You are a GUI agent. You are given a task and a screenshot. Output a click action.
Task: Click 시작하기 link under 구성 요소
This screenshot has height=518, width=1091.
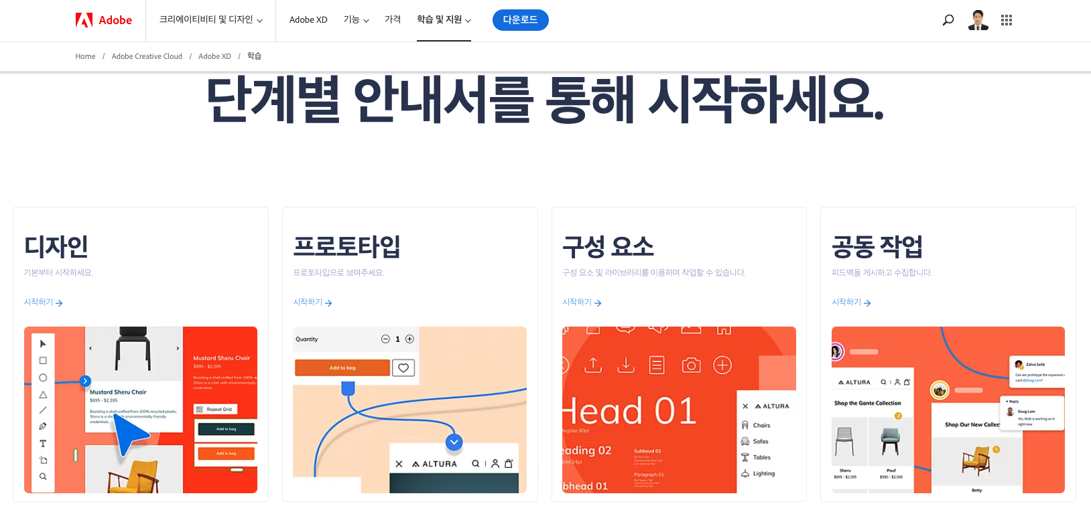coord(582,303)
